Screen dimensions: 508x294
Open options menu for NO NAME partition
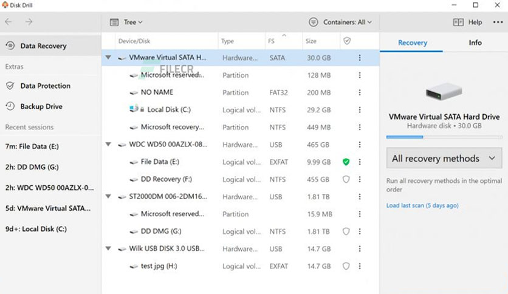(x=360, y=92)
